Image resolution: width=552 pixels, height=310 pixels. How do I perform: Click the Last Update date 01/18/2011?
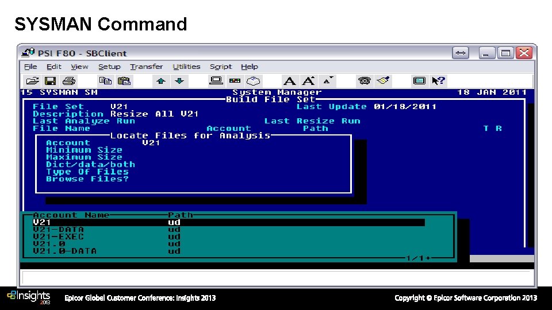click(x=405, y=107)
